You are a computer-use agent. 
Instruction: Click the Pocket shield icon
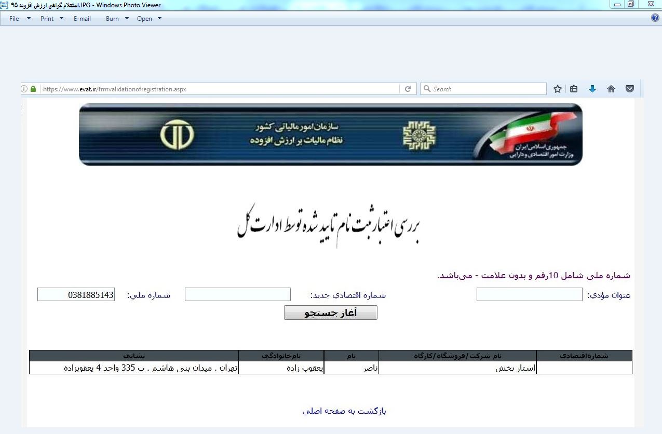630,89
